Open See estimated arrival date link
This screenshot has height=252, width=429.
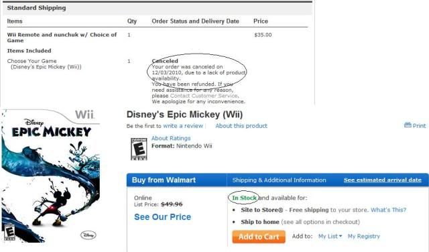pyautogui.click(x=383, y=180)
